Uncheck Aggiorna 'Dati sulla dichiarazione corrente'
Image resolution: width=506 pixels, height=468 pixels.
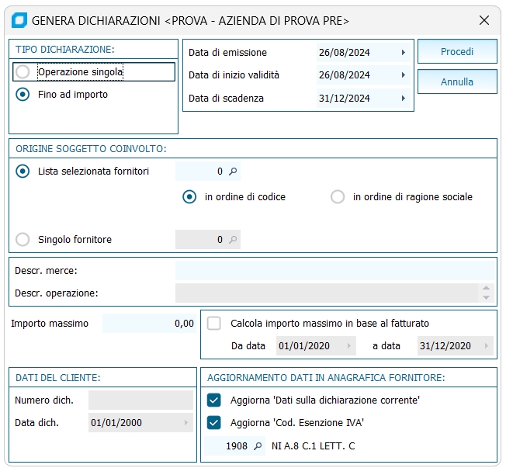click(x=214, y=400)
